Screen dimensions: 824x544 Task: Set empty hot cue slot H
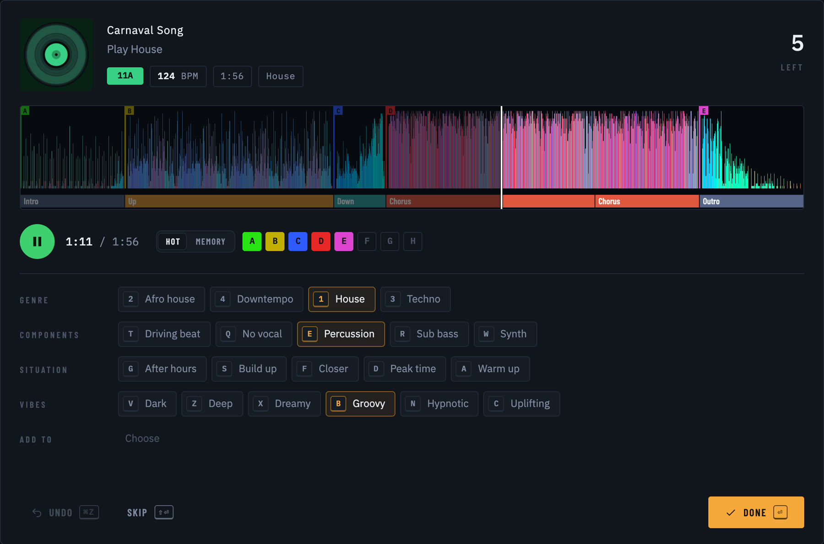coord(413,241)
